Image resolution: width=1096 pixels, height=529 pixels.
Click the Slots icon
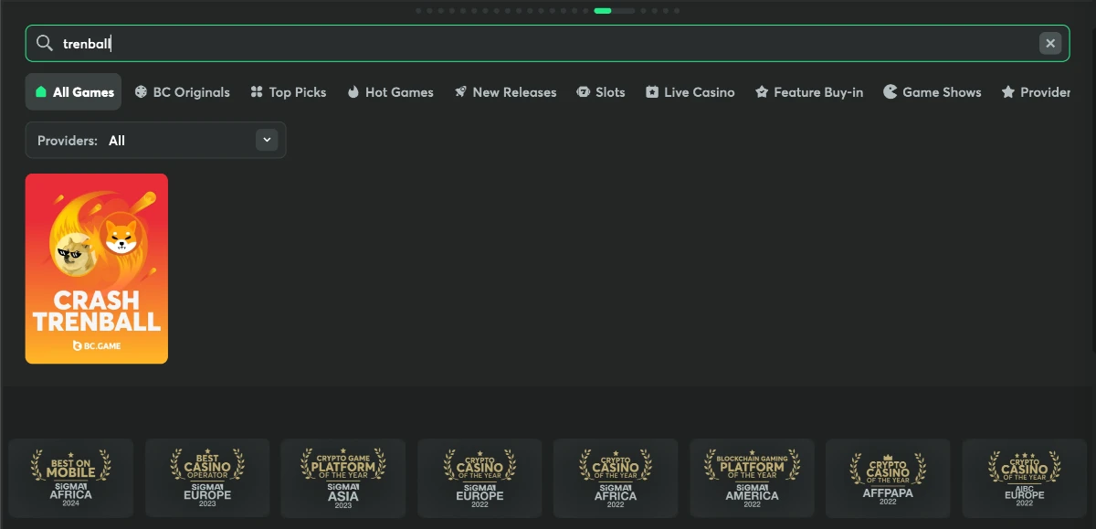[x=583, y=92]
